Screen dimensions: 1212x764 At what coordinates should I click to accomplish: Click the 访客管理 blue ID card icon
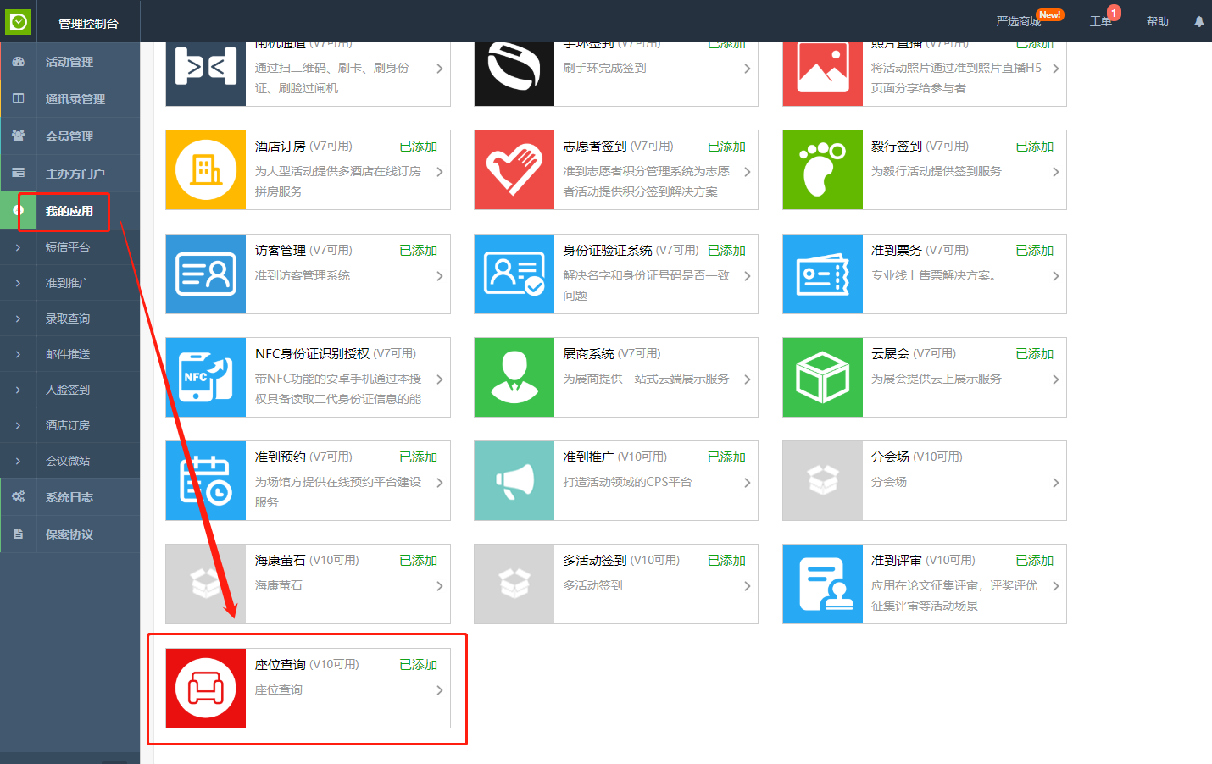click(206, 274)
